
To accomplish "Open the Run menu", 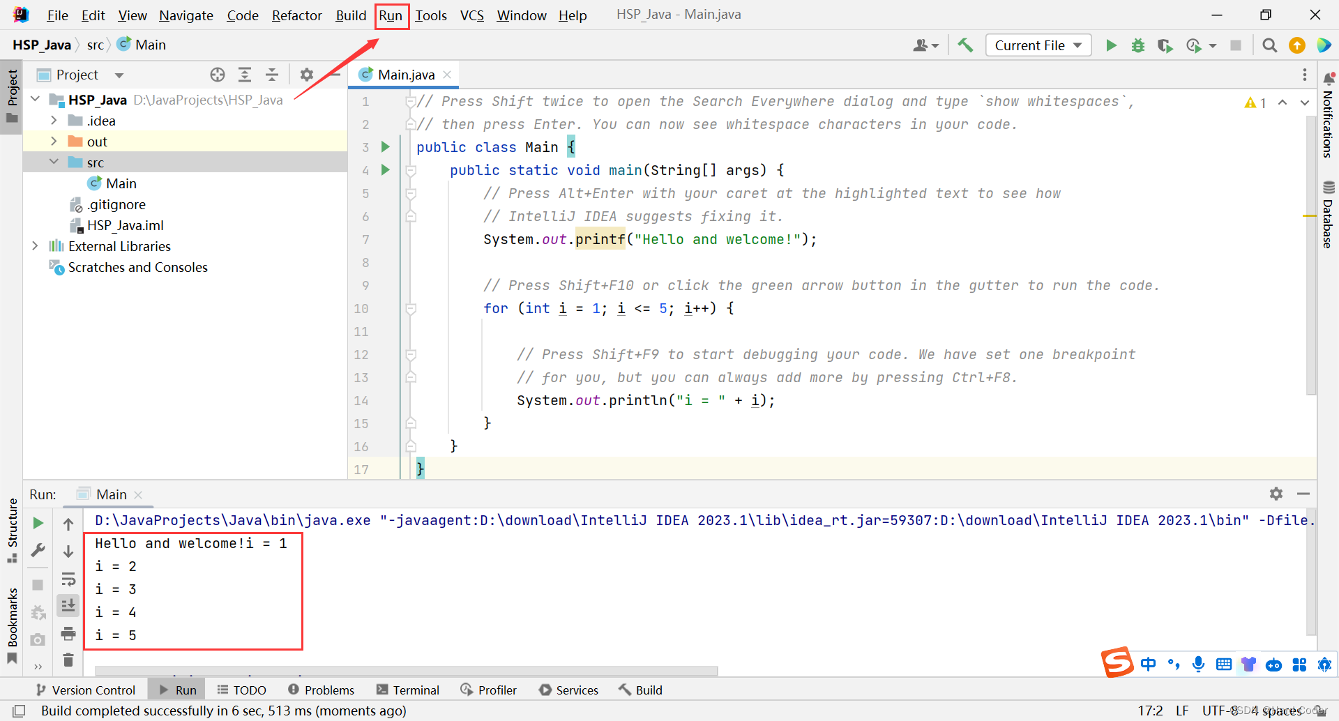I will coord(391,15).
